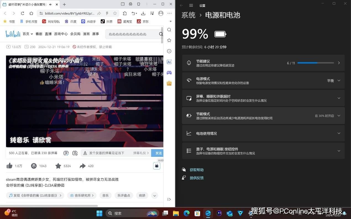The width and height of the screenshot is (351, 219).
Task: Open the 京东 bookmark
Action: coord(143,21)
